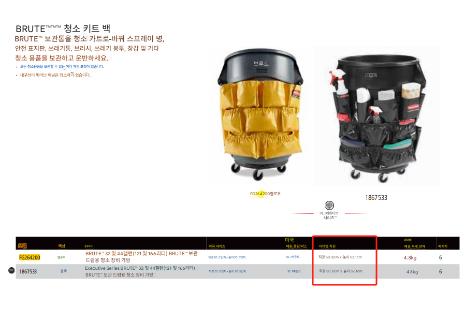Click the BRUTE 청소 키트 백 title

coord(63,28)
